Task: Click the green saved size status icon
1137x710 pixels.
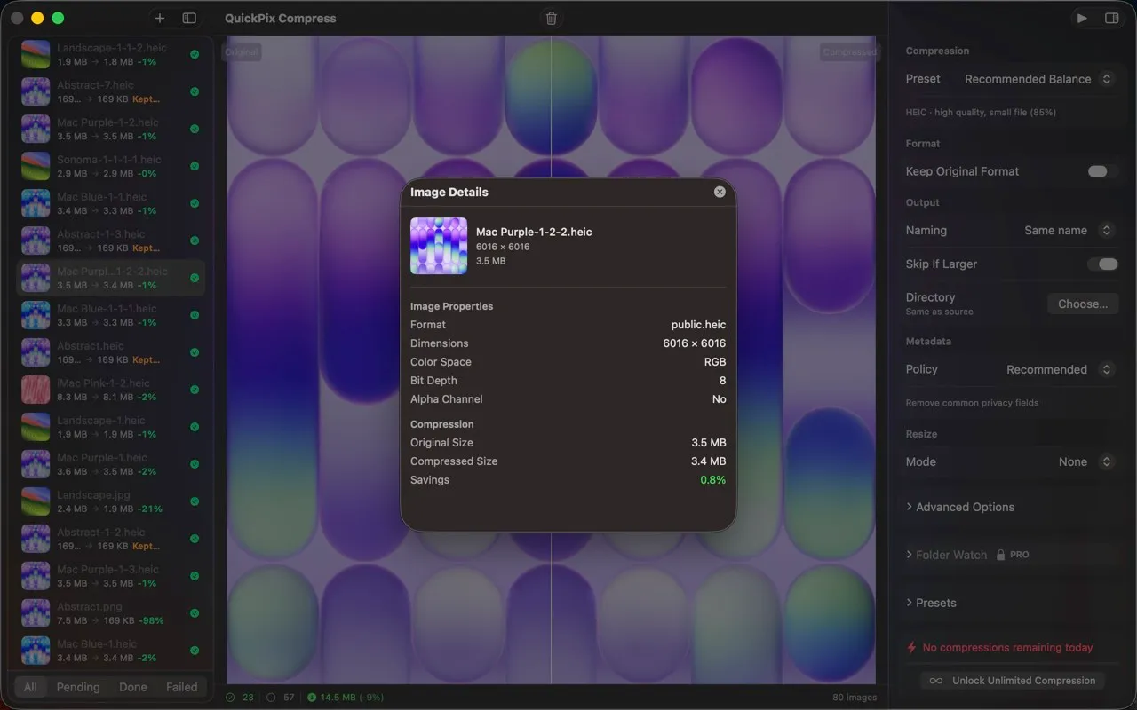Action: coord(312,698)
